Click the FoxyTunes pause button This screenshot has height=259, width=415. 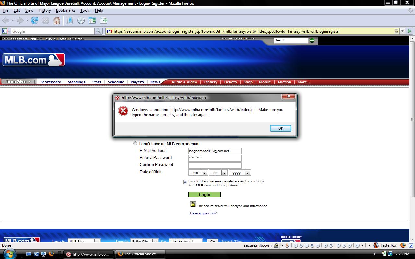pos(307,245)
